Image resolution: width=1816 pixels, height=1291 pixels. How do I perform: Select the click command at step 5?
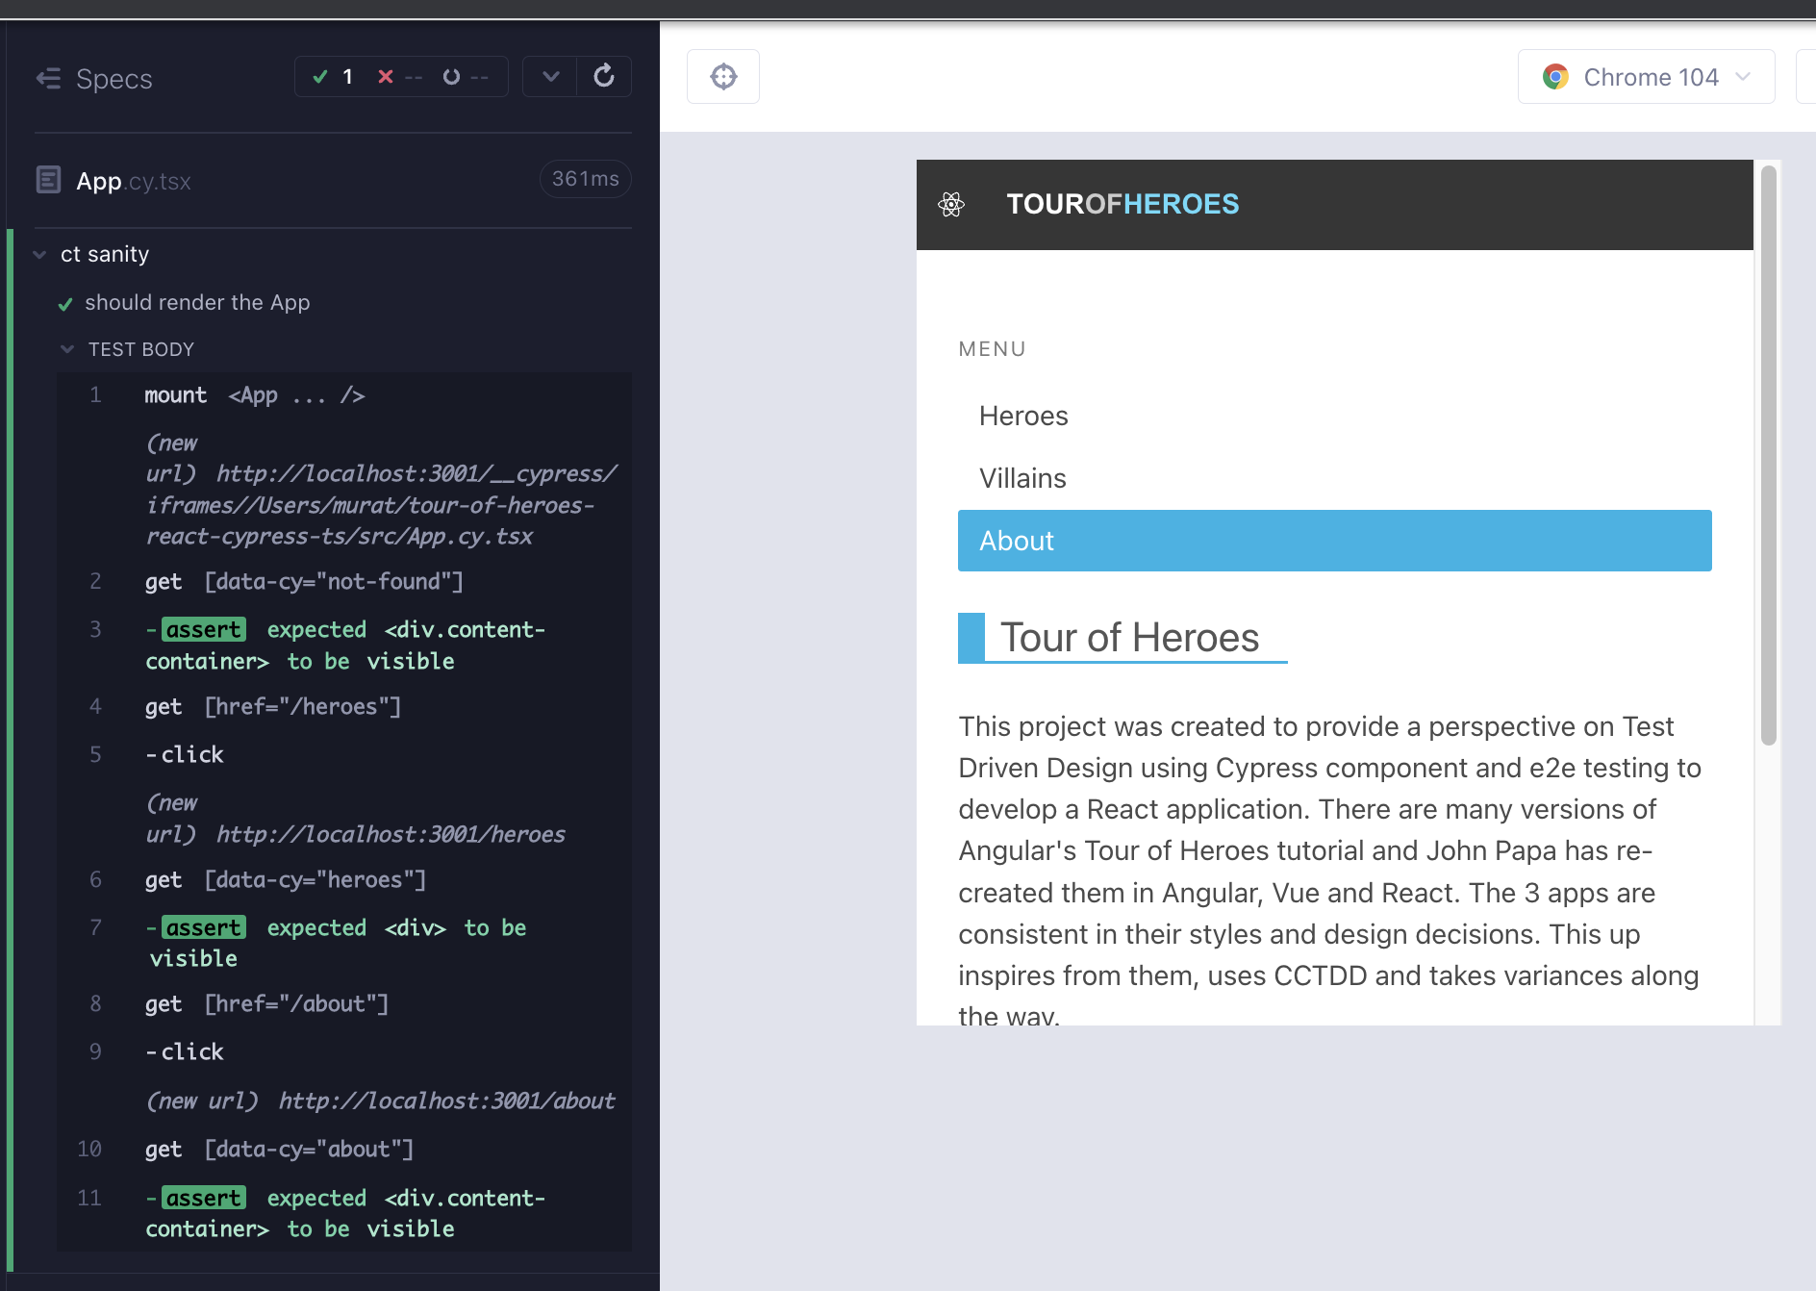point(344,754)
